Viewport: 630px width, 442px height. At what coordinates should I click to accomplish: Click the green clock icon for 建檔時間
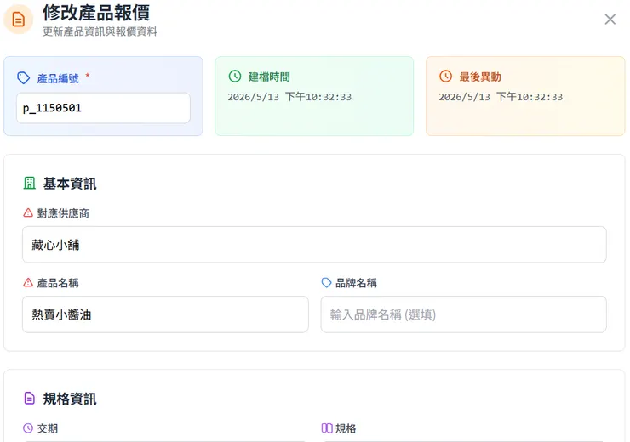(x=235, y=76)
